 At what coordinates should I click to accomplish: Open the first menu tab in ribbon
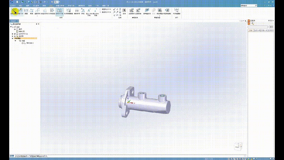pyautogui.click(x=13, y=6)
